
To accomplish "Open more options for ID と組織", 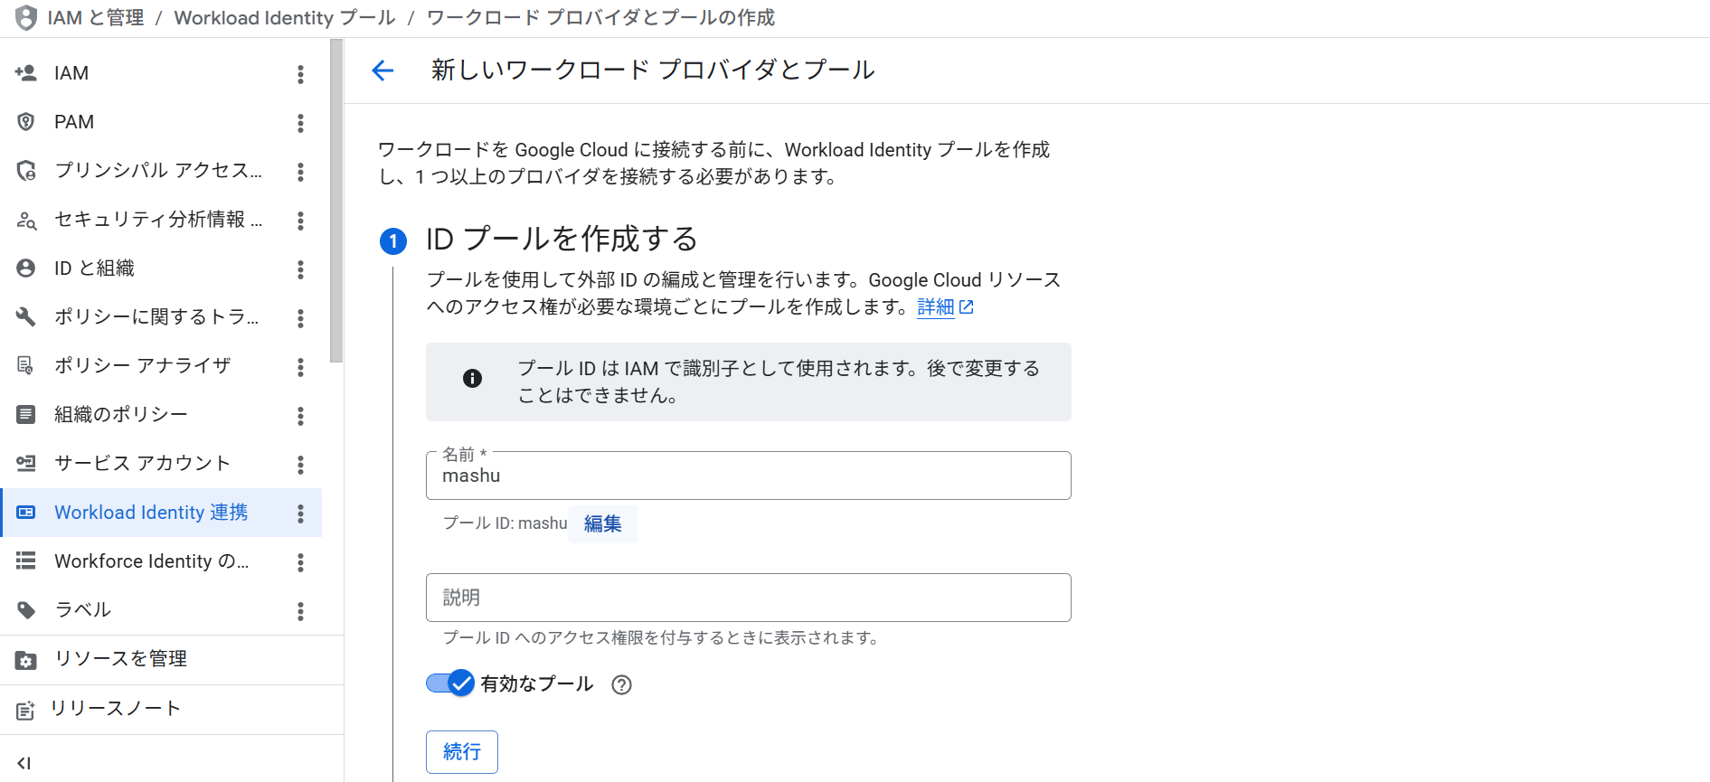I will [301, 269].
